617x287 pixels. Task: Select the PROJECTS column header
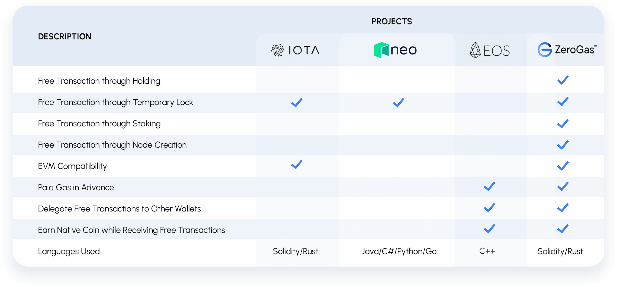[392, 21]
